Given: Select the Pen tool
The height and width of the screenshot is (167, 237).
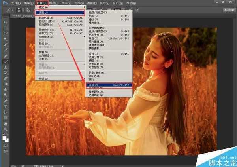Looking at the screenshot, I should [6, 101].
